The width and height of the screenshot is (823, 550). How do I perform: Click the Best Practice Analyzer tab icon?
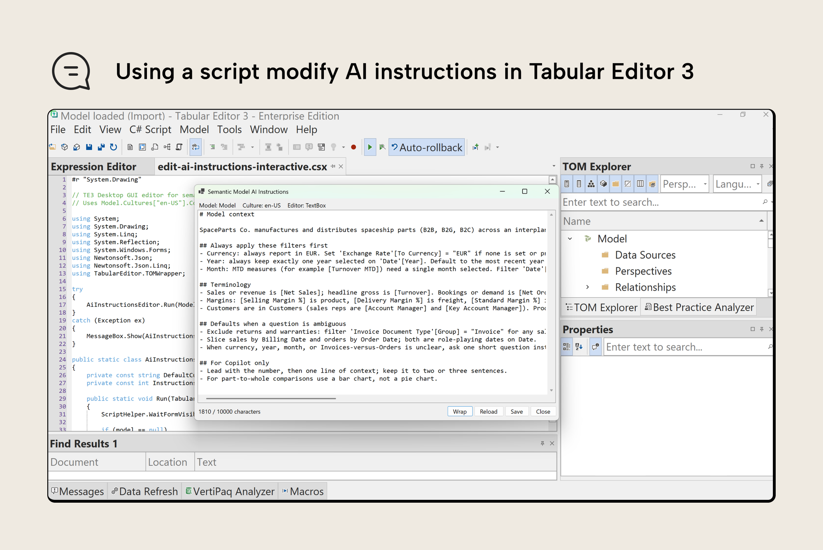point(648,307)
